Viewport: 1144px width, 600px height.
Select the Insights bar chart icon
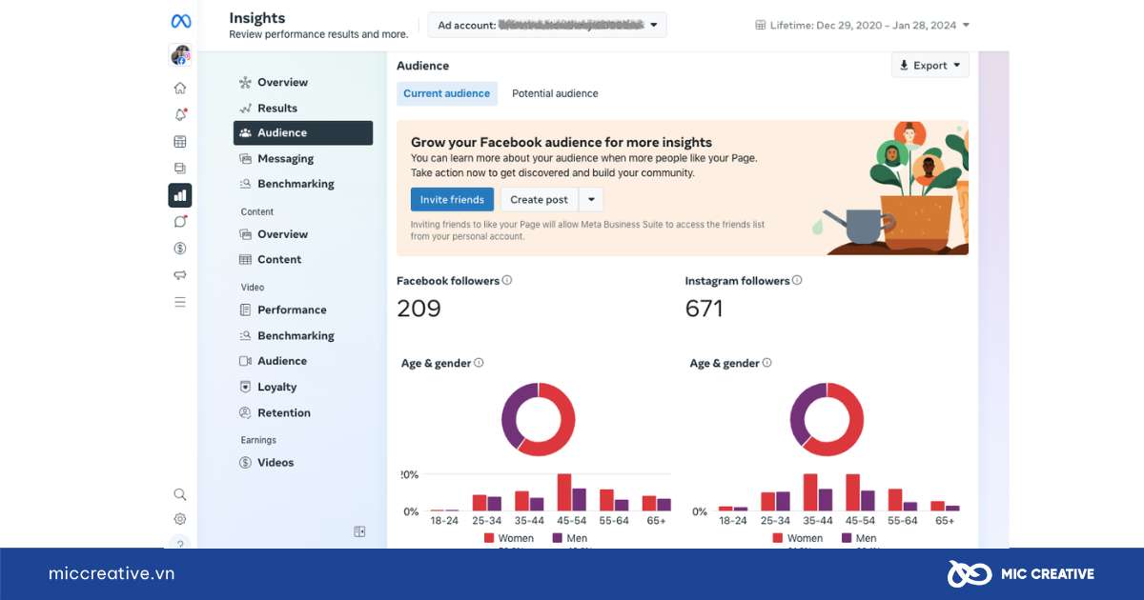coord(180,195)
